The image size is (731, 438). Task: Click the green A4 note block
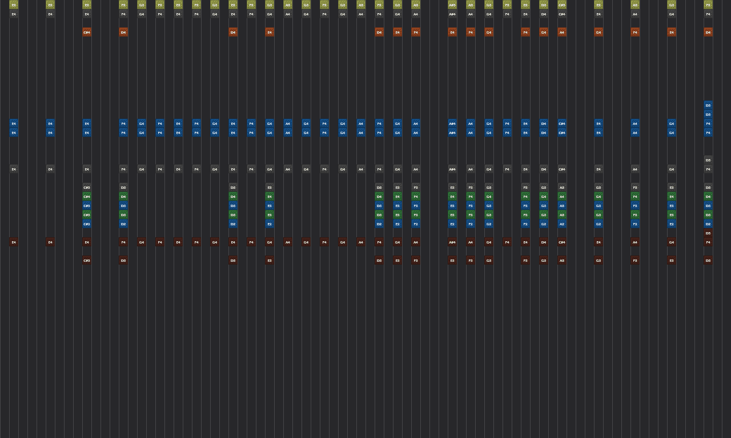[562, 196]
